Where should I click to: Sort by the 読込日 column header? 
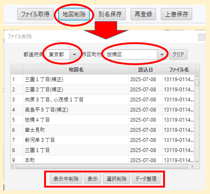145,70
